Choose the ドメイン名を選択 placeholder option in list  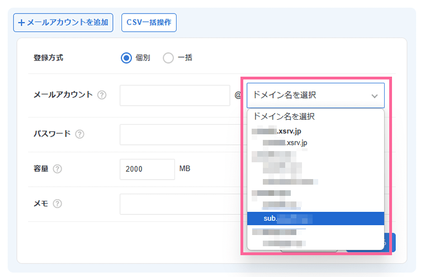pos(316,116)
